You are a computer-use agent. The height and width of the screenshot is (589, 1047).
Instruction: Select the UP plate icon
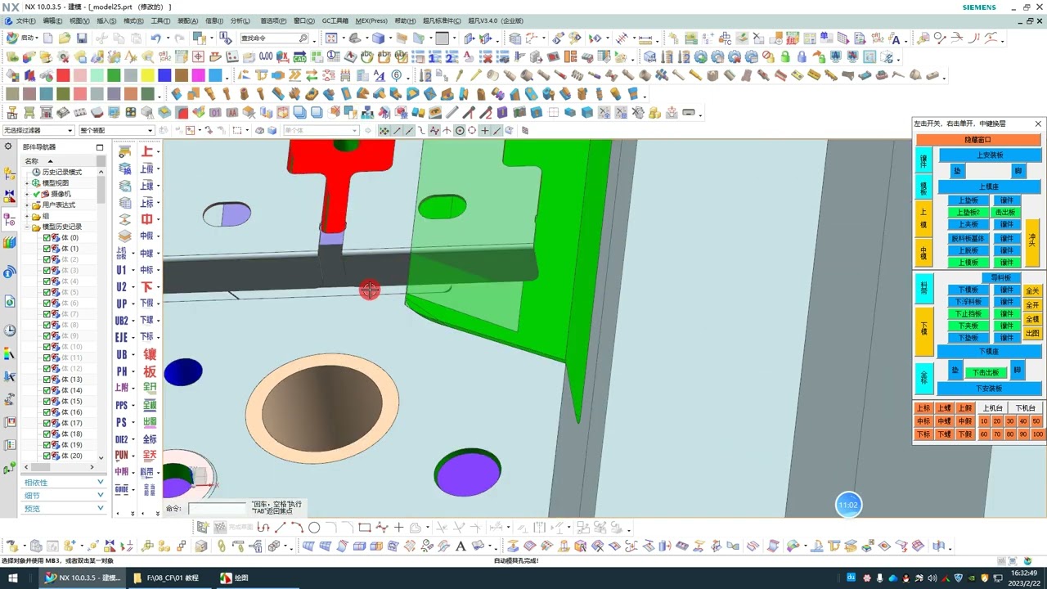(x=122, y=304)
